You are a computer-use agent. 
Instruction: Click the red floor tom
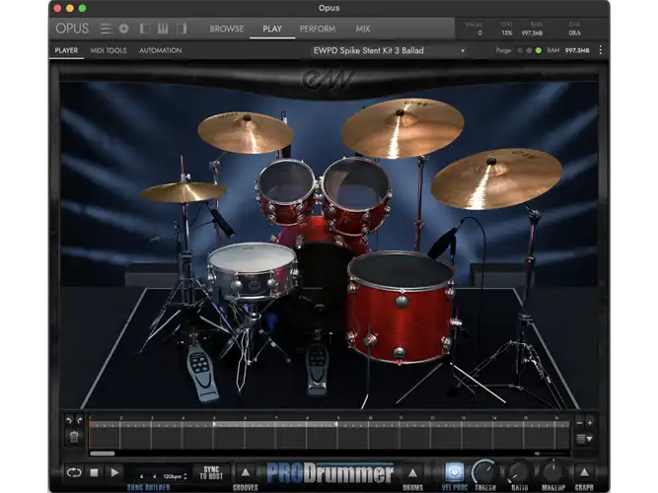pyautogui.click(x=401, y=307)
